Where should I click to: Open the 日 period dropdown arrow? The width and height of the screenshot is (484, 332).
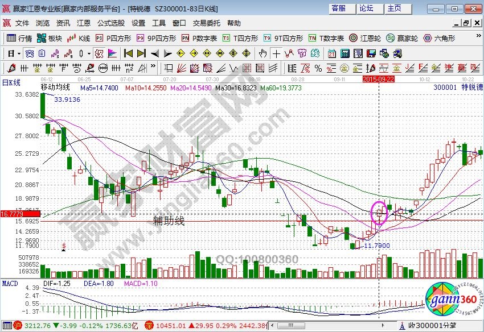click(x=19, y=53)
